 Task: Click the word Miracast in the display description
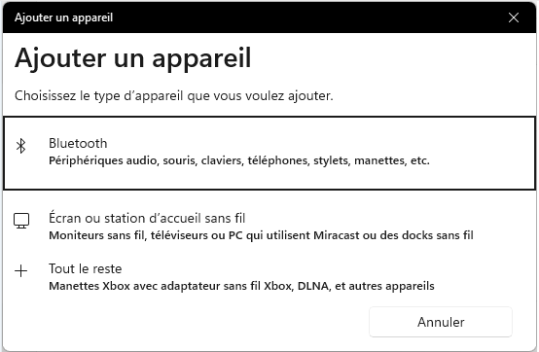337,235
